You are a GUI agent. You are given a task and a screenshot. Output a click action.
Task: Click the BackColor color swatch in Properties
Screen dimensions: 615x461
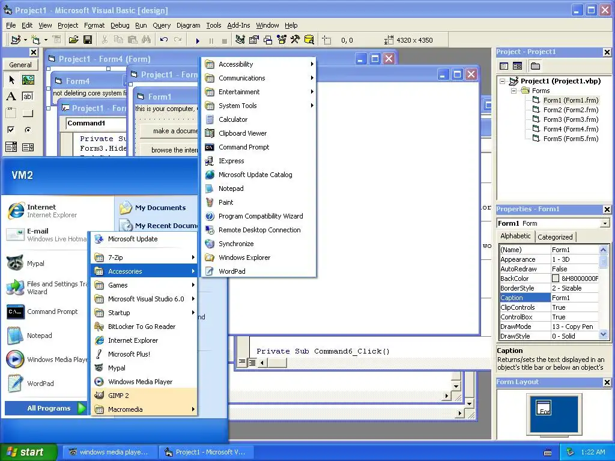(x=556, y=279)
